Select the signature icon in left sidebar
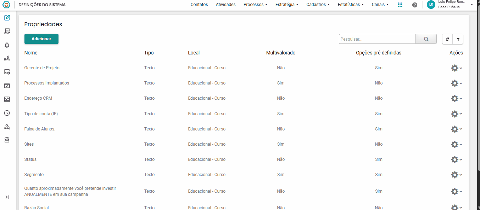This screenshot has width=480, height=210. tap(7, 58)
